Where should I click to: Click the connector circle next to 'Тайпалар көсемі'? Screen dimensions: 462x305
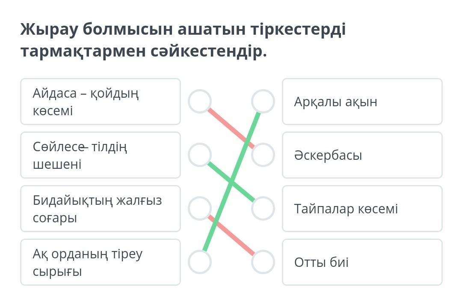[263, 209]
